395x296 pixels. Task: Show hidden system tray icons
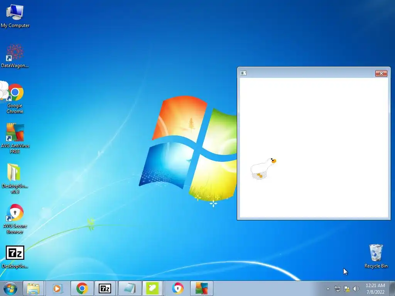(328, 289)
